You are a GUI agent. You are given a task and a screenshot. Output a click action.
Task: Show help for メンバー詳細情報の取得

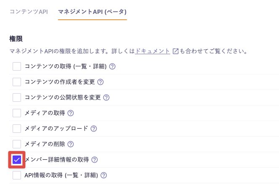pyautogui.click(x=95, y=160)
